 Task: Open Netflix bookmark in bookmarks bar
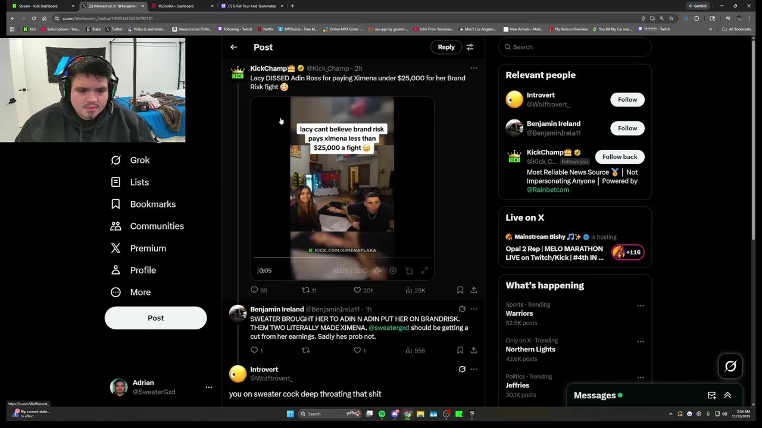[x=265, y=29]
